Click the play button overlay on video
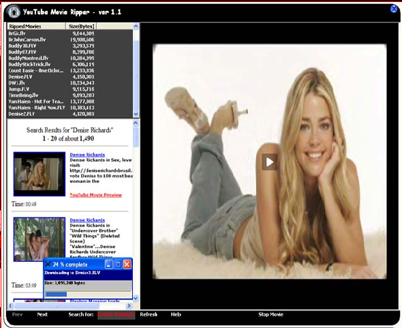This screenshot has width=402, height=328. point(269,162)
